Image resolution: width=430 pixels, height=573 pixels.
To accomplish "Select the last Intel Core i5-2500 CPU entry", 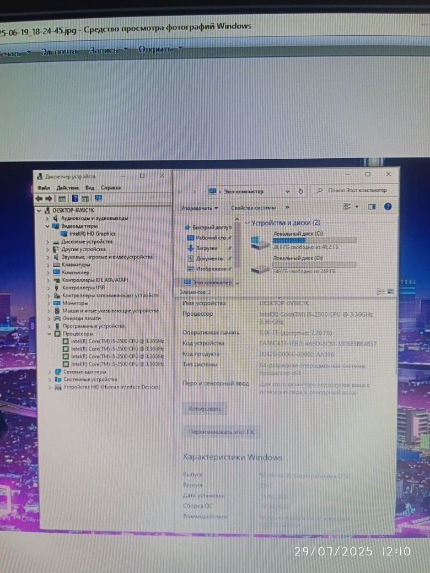I will pos(117,364).
